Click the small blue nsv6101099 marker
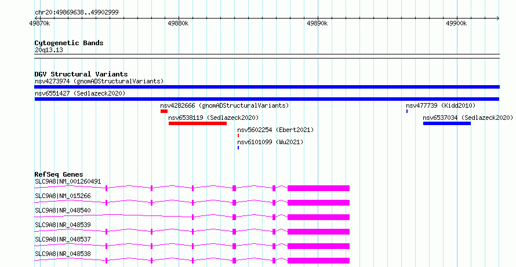This screenshot has width=516, height=267. pos(238,148)
